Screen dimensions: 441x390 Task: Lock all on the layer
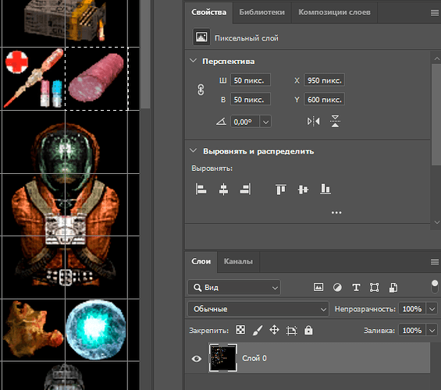pos(308,330)
